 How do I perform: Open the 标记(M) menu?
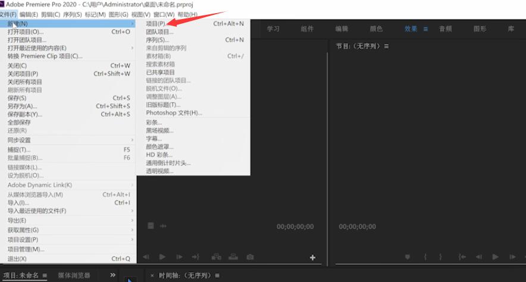(95, 14)
